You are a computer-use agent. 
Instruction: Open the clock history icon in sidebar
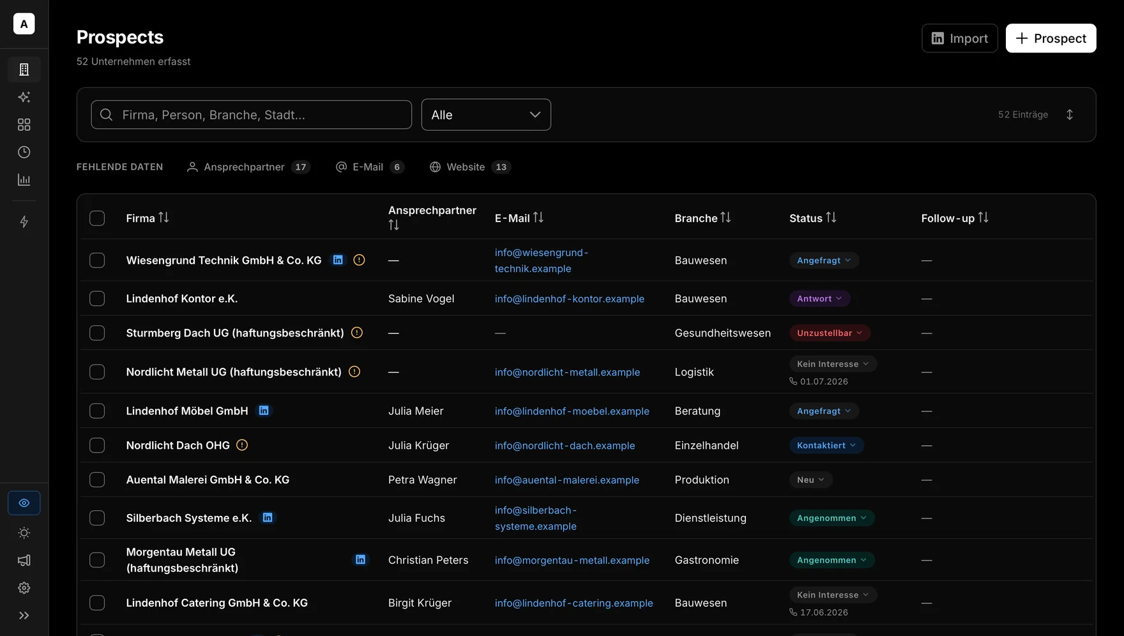pyautogui.click(x=24, y=152)
